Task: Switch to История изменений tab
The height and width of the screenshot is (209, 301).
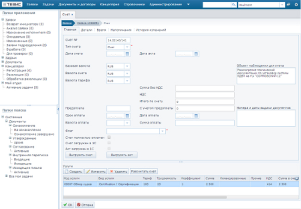Action: coord(151,30)
